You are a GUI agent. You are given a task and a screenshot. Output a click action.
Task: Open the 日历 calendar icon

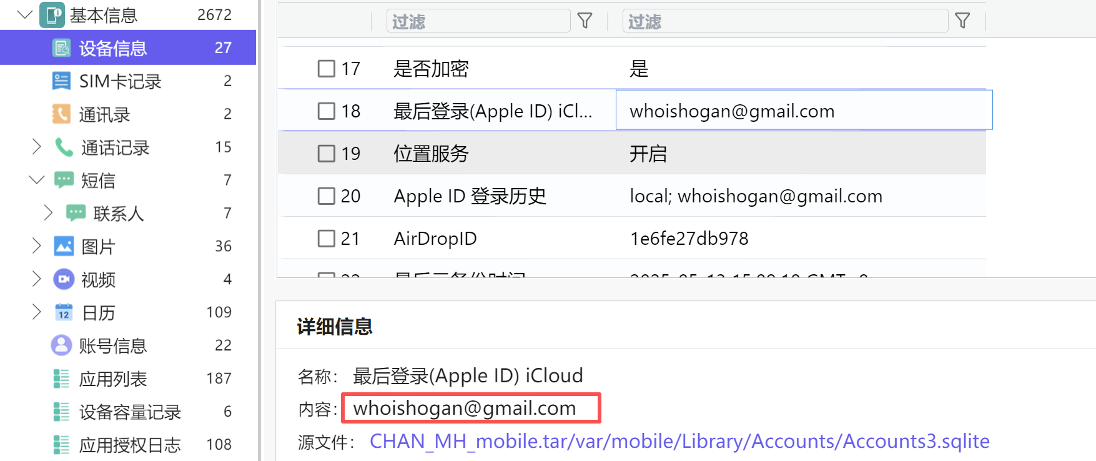(x=64, y=312)
